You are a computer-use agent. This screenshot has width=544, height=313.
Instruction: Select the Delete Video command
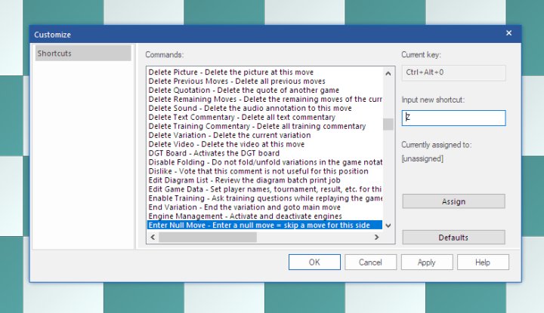265,144
